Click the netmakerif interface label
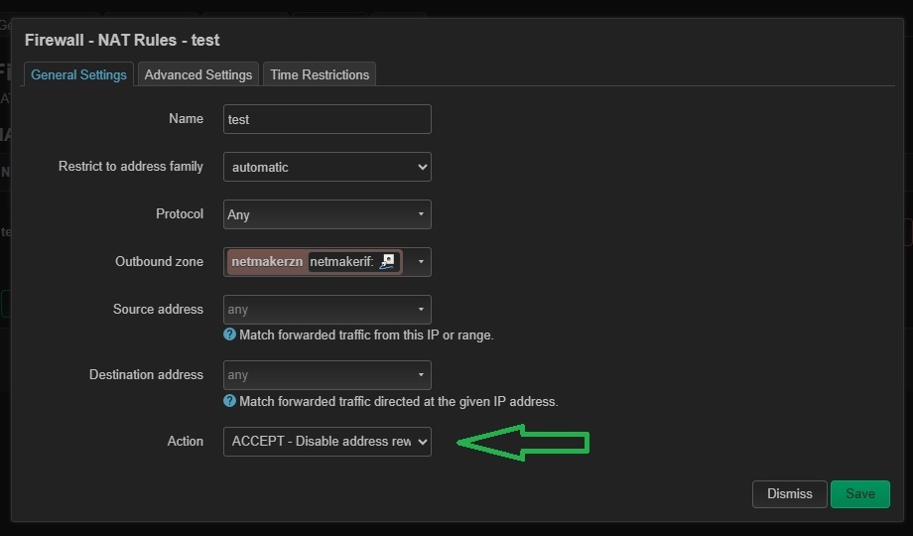 point(341,262)
